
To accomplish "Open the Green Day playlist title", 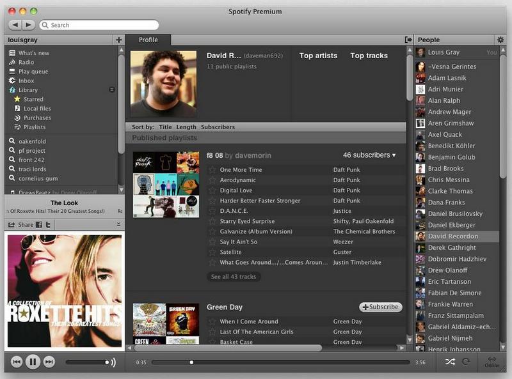I will 225,307.
